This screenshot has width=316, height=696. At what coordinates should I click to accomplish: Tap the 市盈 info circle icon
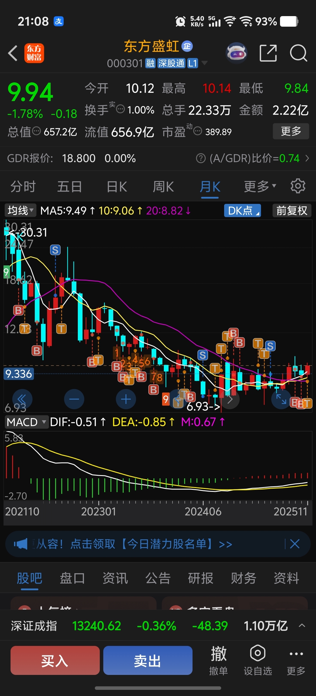[198, 131]
